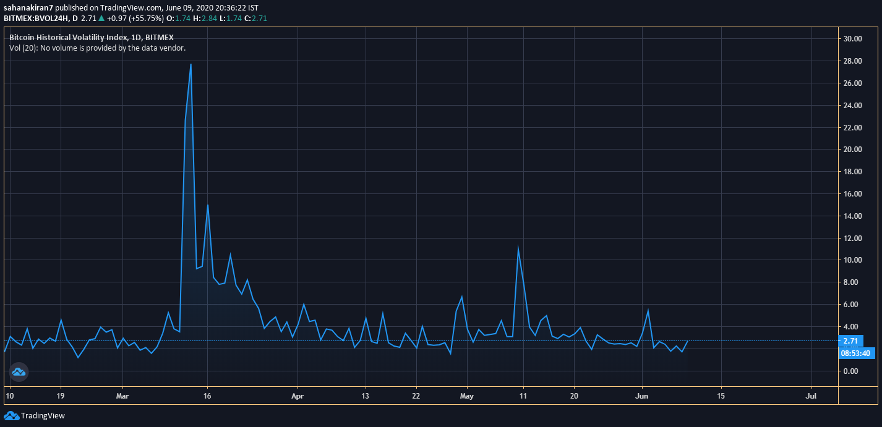Screen dimensions: 882x427
Task: Click the date label 13 on the time axis
Action: (366, 395)
